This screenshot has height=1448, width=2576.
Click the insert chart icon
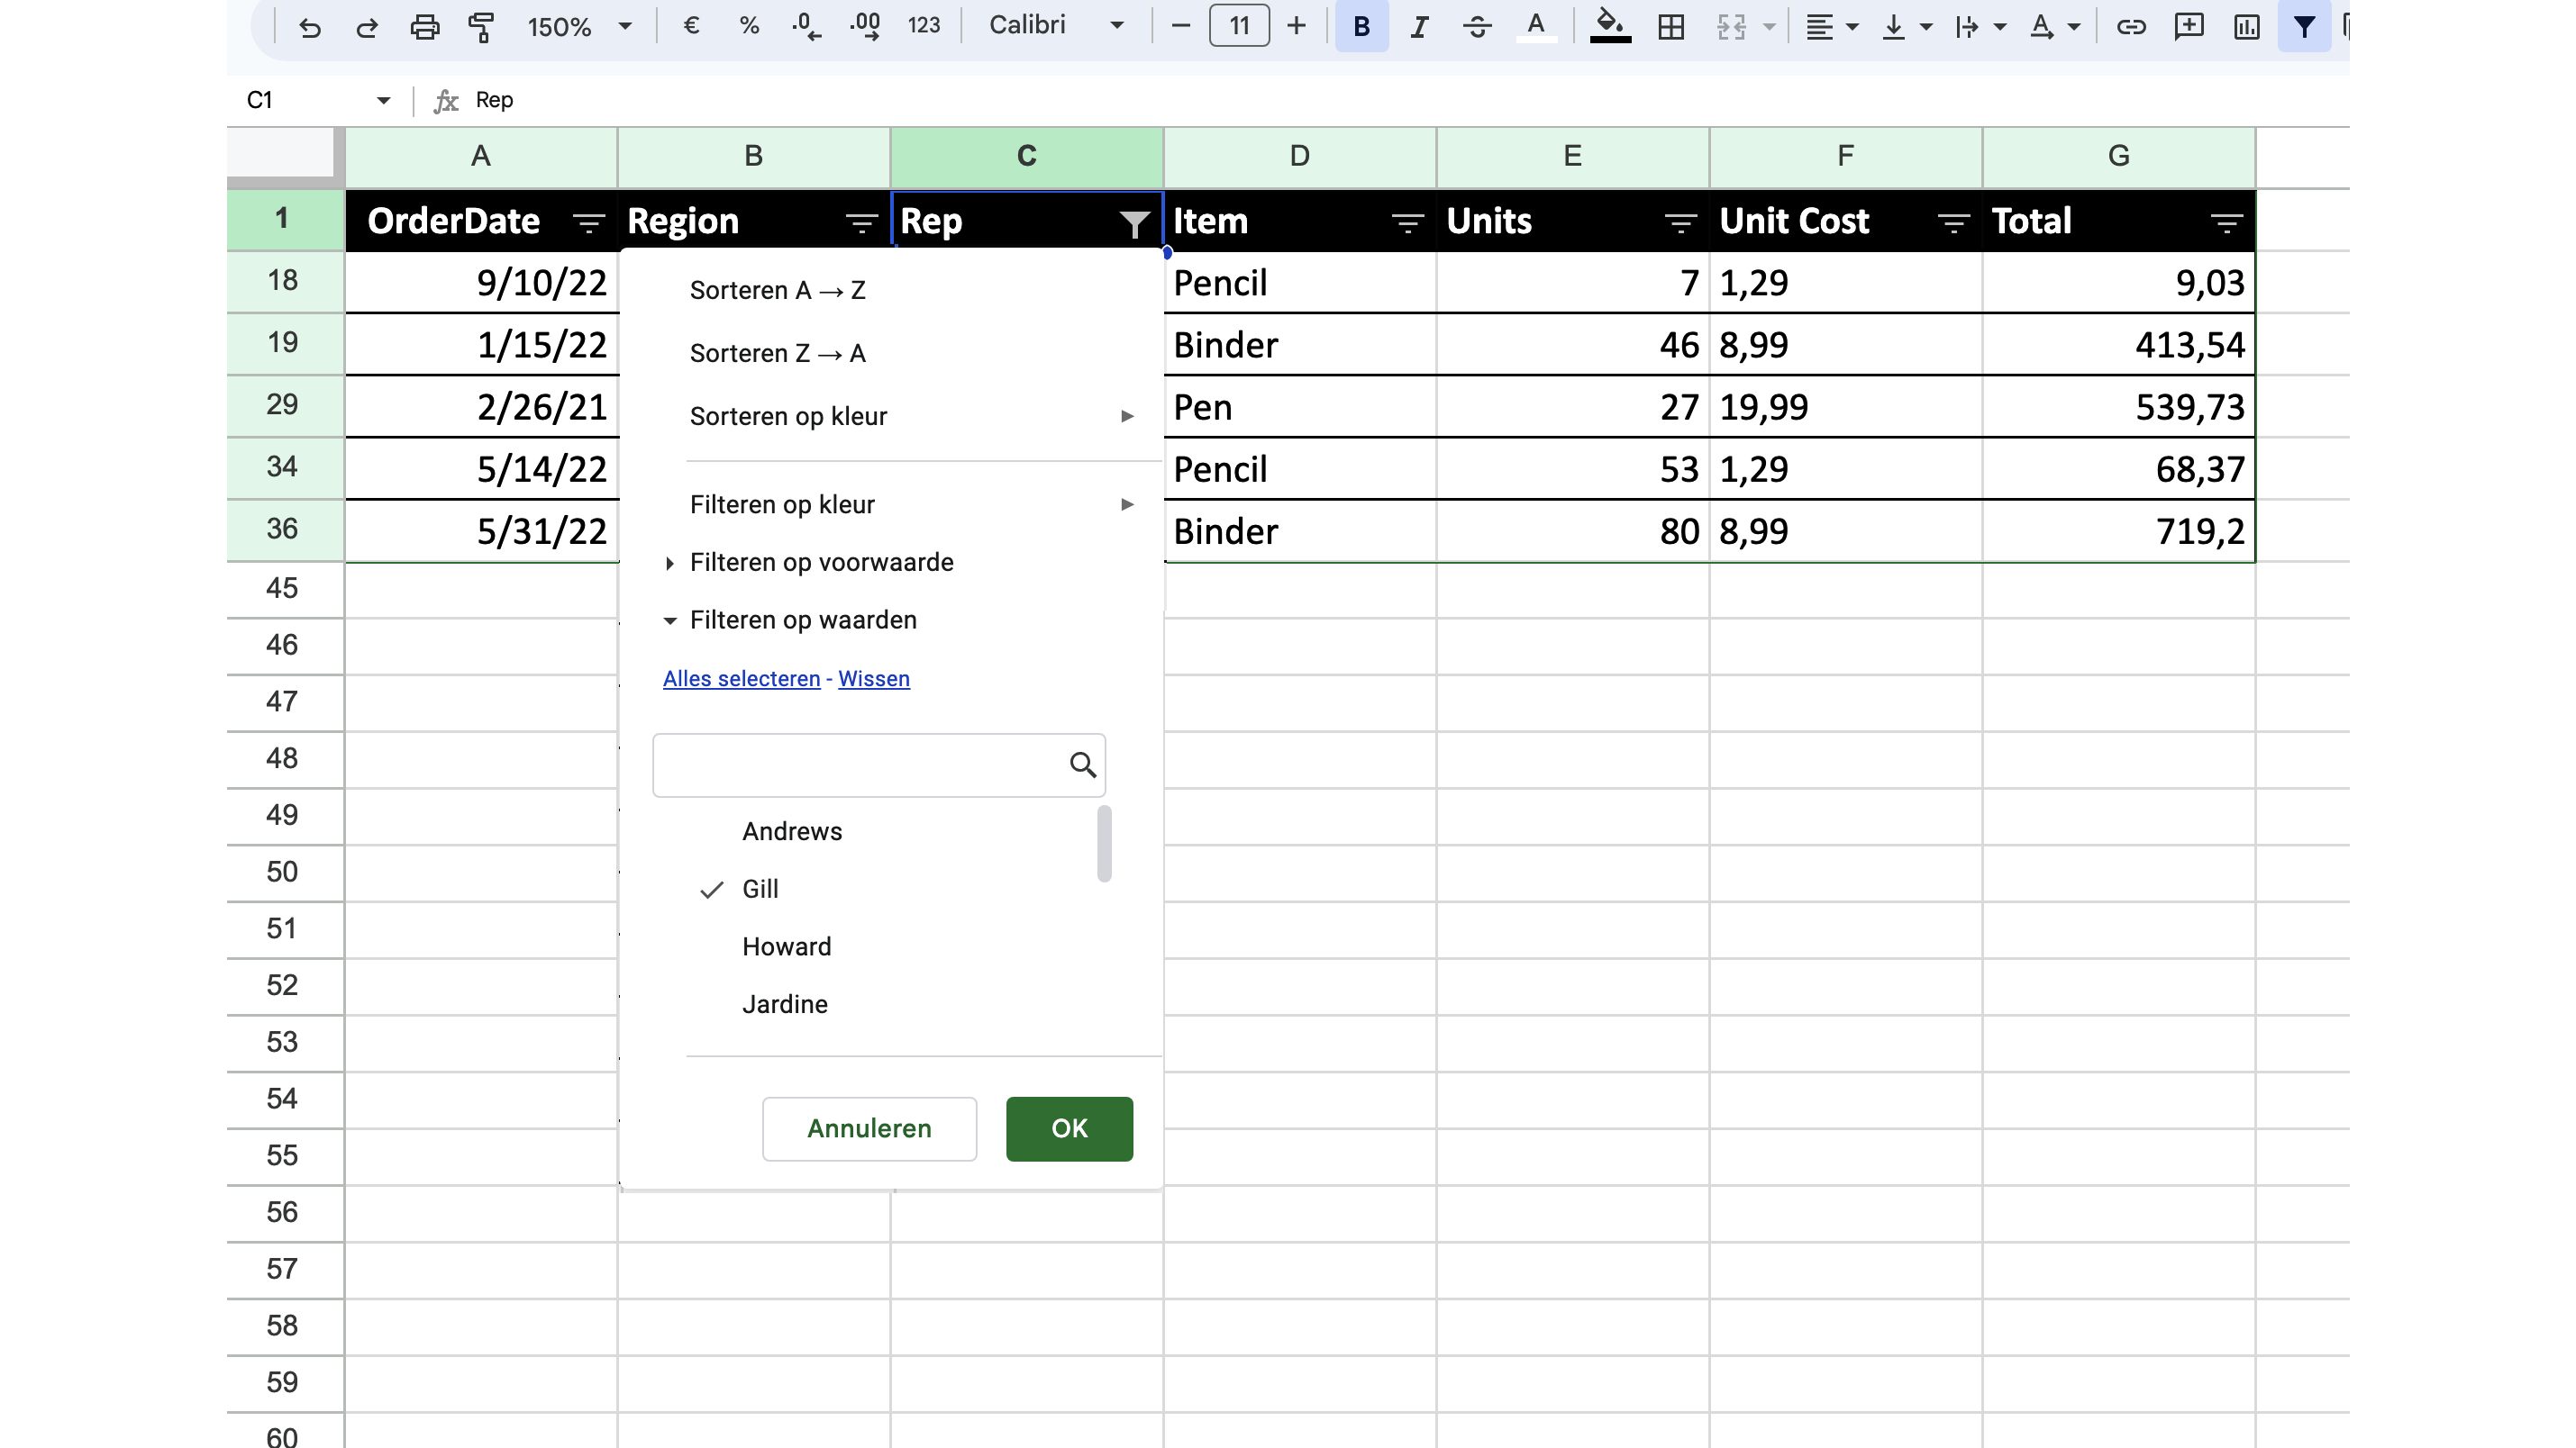(2247, 27)
